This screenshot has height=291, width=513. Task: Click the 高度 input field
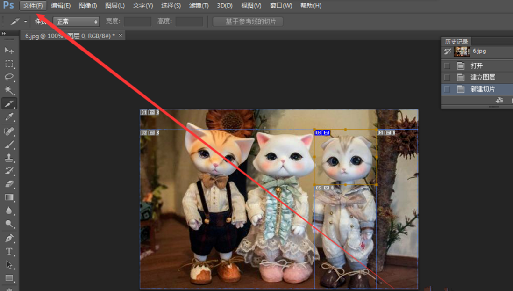point(189,22)
